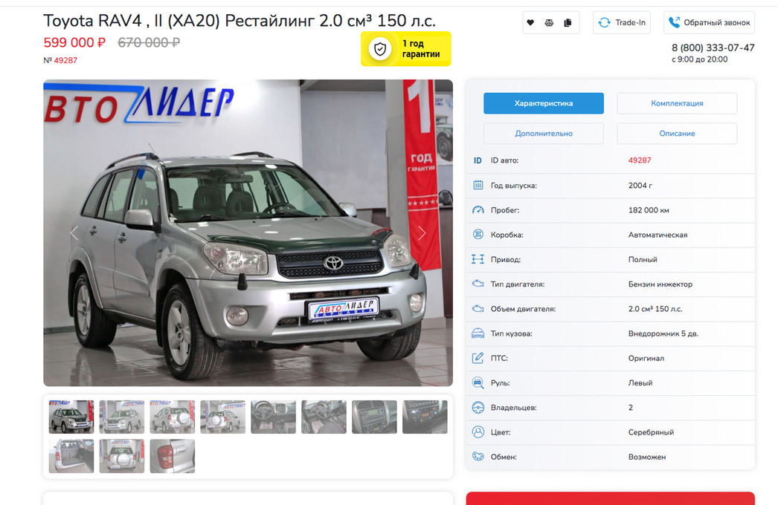The width and height of the screenshot is (778, 505).
Task: Click the copy pages icon
Action: pyautogui.click(x=568, y=23)
